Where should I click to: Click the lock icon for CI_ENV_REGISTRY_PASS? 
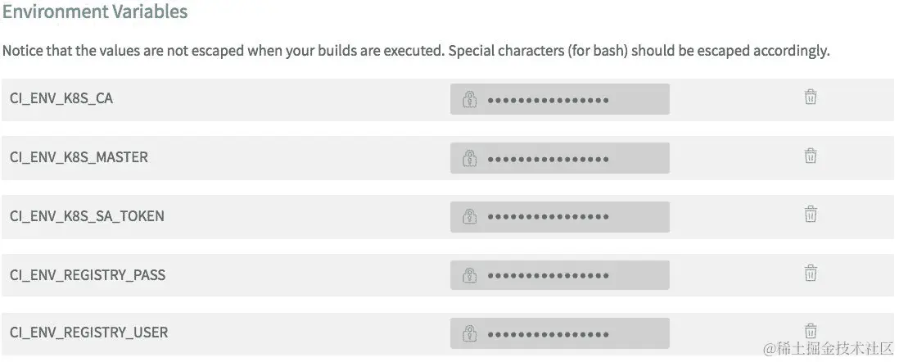point(469,276)
